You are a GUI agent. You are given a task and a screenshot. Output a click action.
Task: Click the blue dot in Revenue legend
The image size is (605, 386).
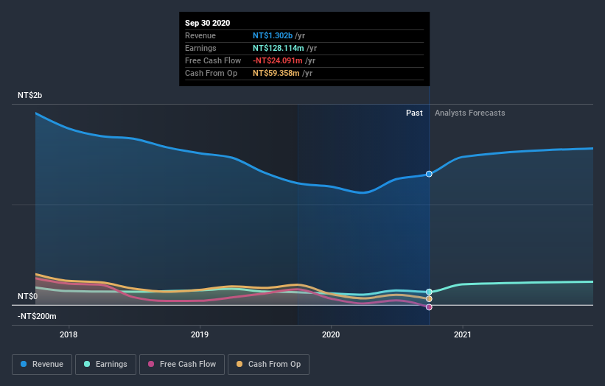(x=24, y=364)
